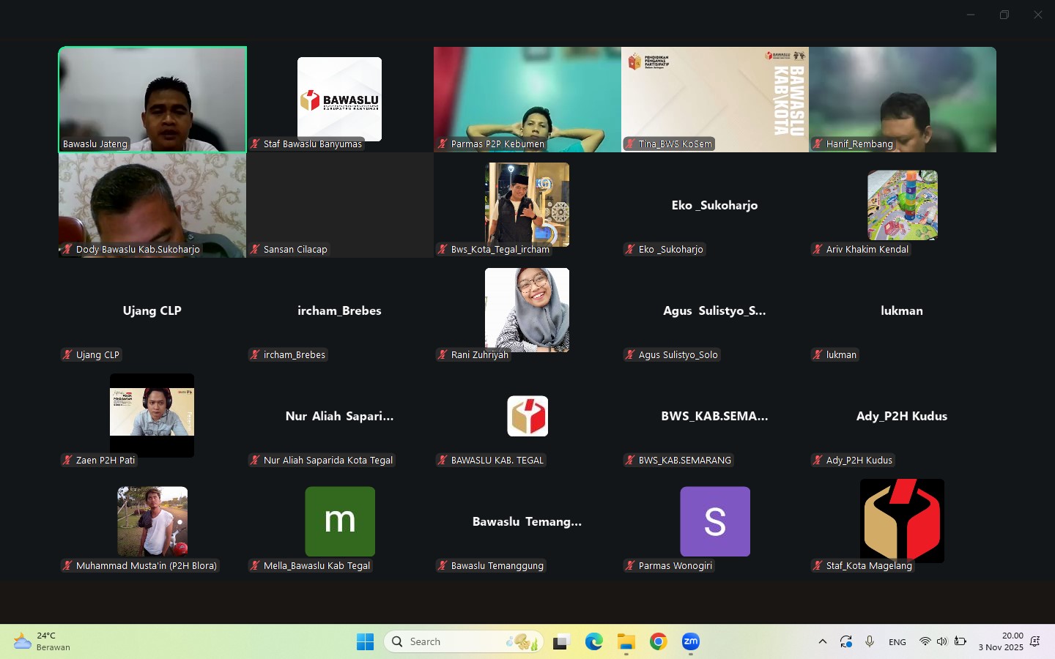Click the muted mic icon beside Hanif_Rembang

pos(818,144)
